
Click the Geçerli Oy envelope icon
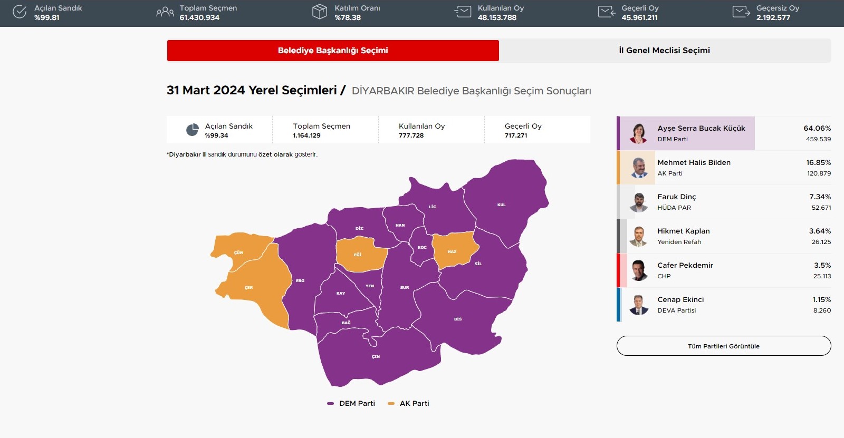(607, 12)
